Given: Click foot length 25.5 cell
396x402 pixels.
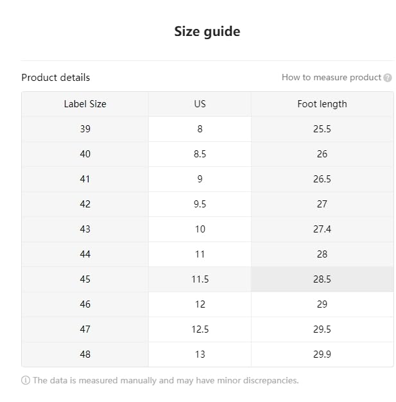Looking at the screenshot, I should coord(322,129).
